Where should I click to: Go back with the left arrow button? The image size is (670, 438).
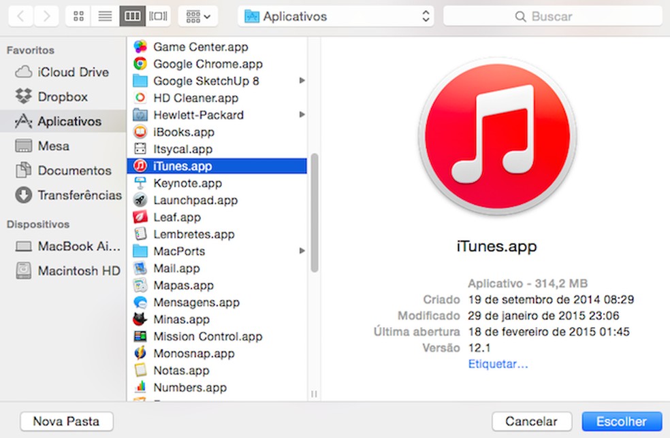coord(20,16)
